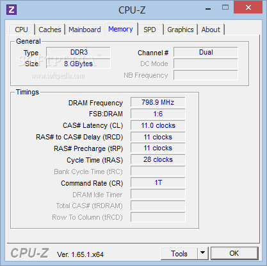Show the About tab
Image resolution: width=267 pixels, height=266 pixels.
click(211, 30)
